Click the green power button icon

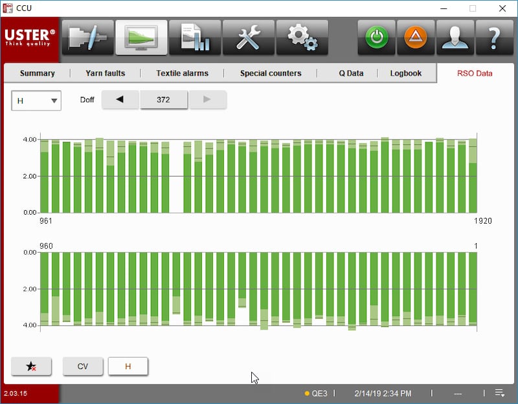pyautogui.click(x=377, y=37)
